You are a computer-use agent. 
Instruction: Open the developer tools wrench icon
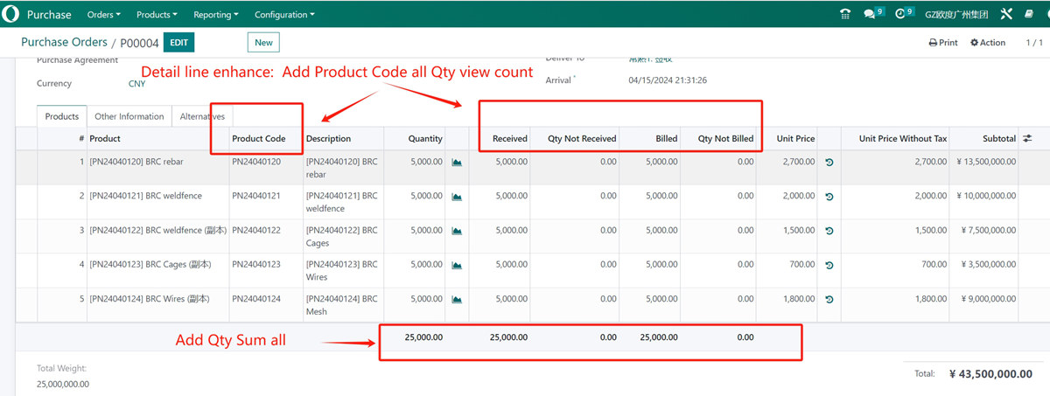point(1006,14)
